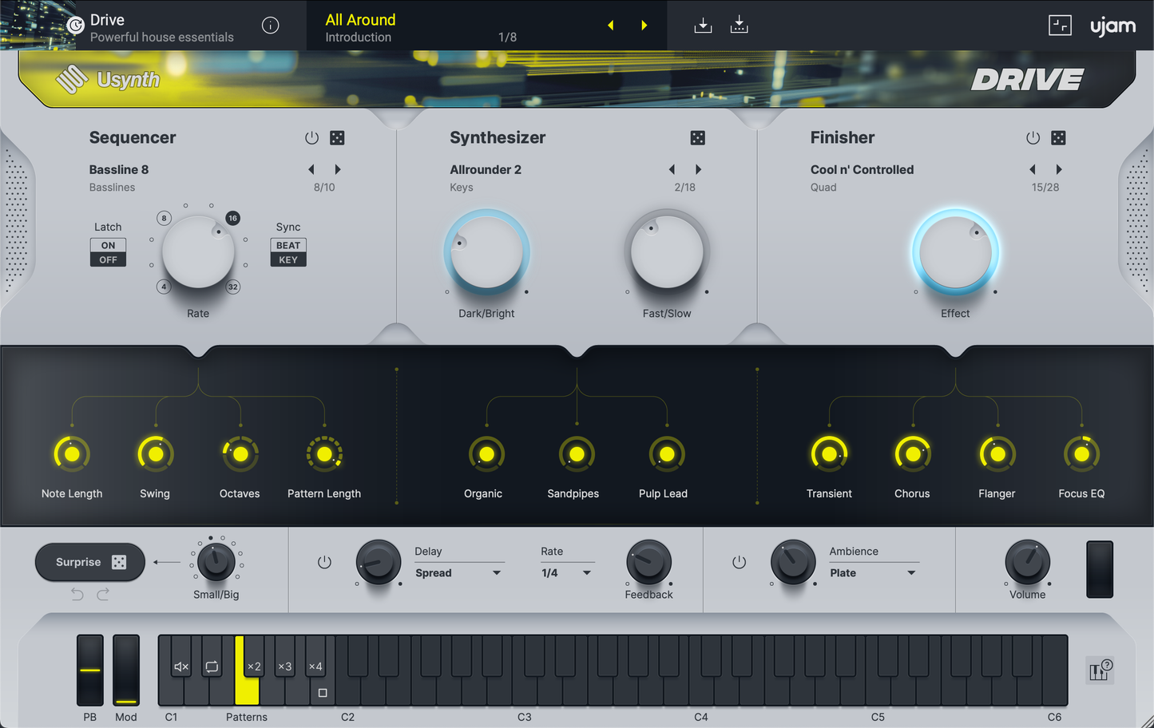Go to next global preset arrow
This screenshot has width=1154, height=728.
point(644,26)
